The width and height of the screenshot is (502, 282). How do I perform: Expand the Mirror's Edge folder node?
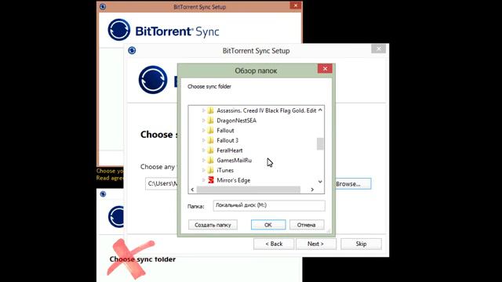(204, 180)
